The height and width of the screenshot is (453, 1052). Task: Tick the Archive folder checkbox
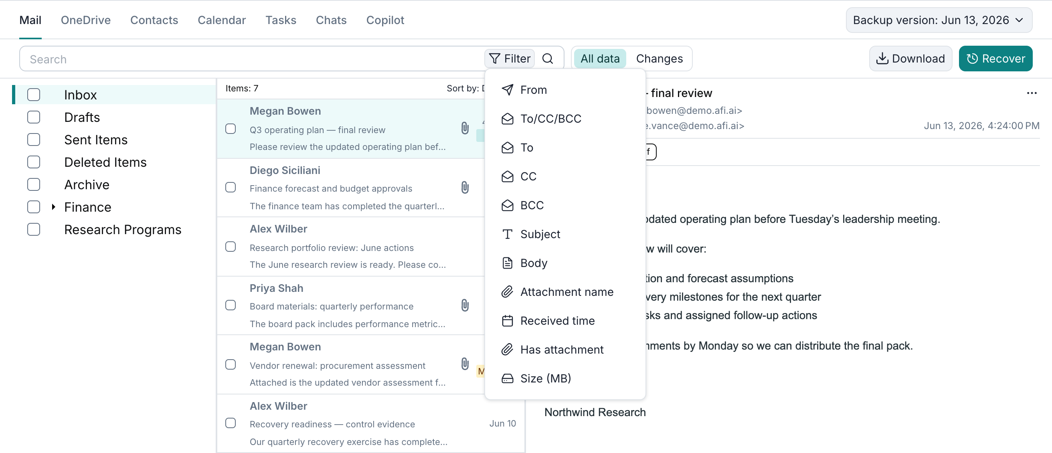click(x=34, y=185)
